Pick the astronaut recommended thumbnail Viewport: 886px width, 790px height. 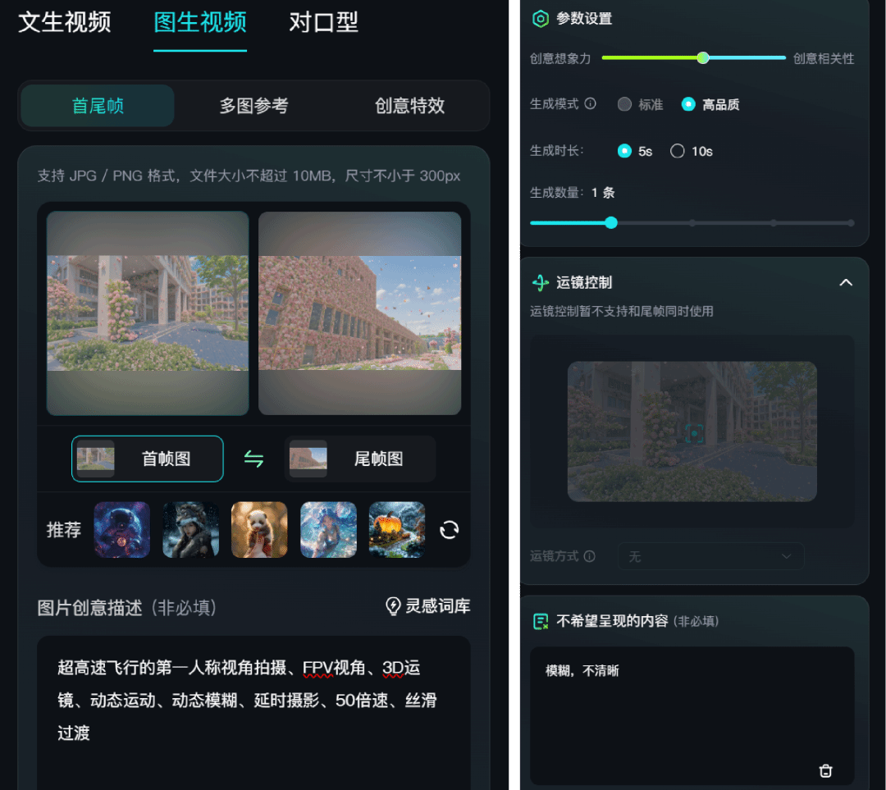tap(122, 530)
